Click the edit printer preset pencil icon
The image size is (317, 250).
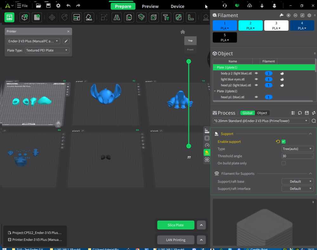coord(66,41)
